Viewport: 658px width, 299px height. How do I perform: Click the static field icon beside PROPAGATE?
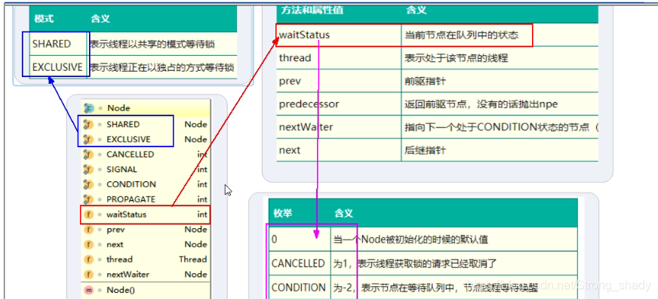[x=88, y=199]
